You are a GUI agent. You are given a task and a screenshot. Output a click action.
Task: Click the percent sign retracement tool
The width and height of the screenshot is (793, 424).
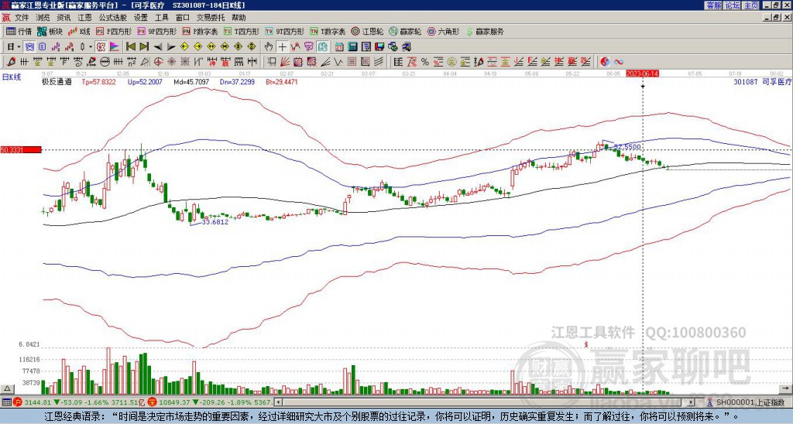pyautogui.click(x=425, y=62)
